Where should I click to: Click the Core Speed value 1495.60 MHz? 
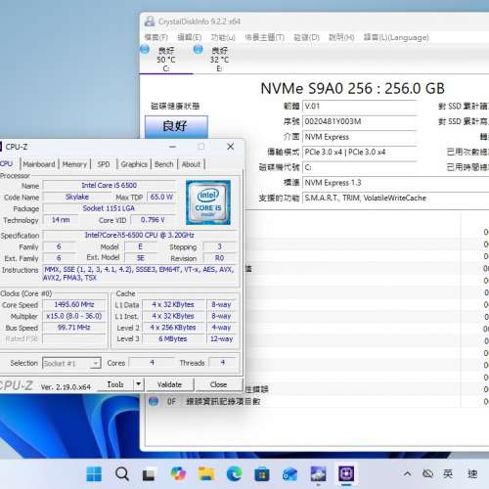[x=74, y=304]
